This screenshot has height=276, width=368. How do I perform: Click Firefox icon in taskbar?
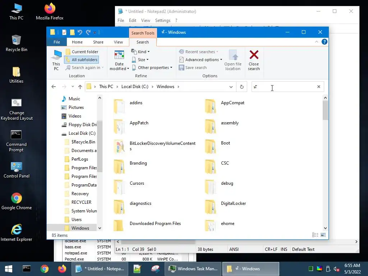(62, 269)
